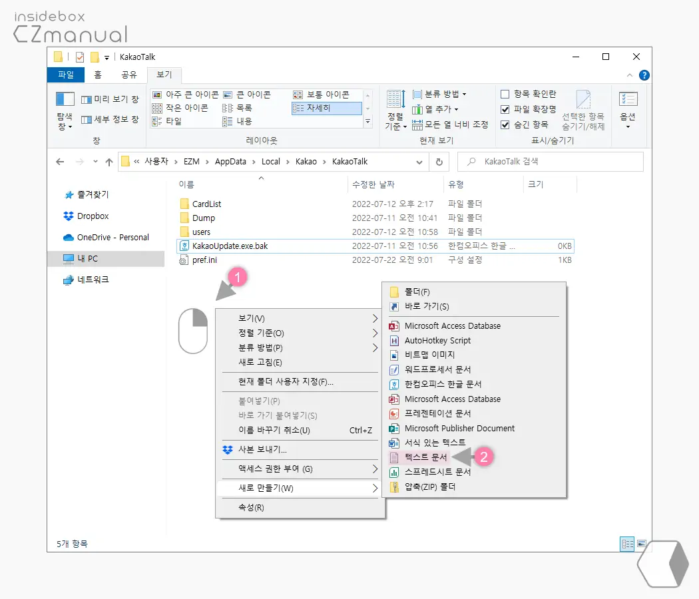Choose Dropbox Send a copy (사본 보내기)
This screenshot has width=699, height=599.
(300, 449)
